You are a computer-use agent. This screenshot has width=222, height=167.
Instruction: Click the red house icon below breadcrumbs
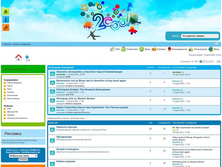pyautogui.click(x=19, y=58)
